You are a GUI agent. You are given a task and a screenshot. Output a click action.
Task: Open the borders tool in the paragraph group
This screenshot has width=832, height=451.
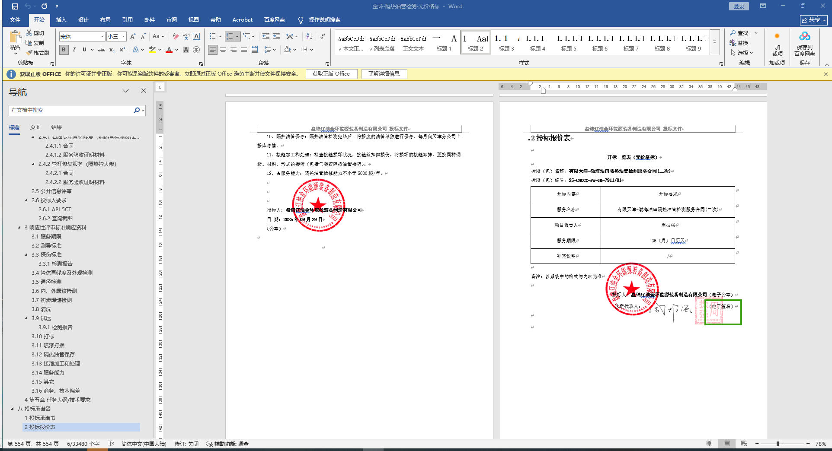click(x=304, y=50)
